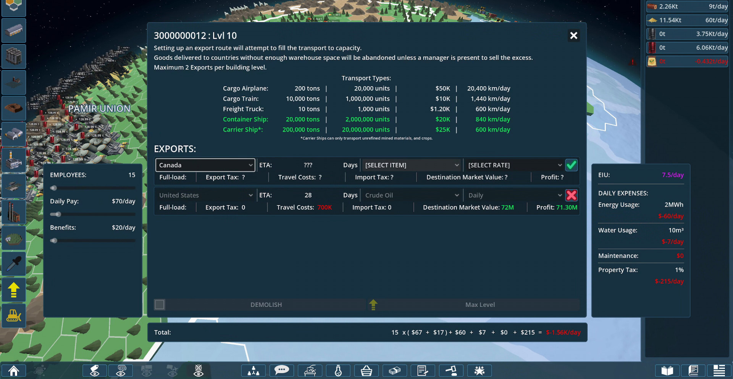Cancel the United States export with red X
The height and width of the screenshot is (379, 733).
pos(571,195)
